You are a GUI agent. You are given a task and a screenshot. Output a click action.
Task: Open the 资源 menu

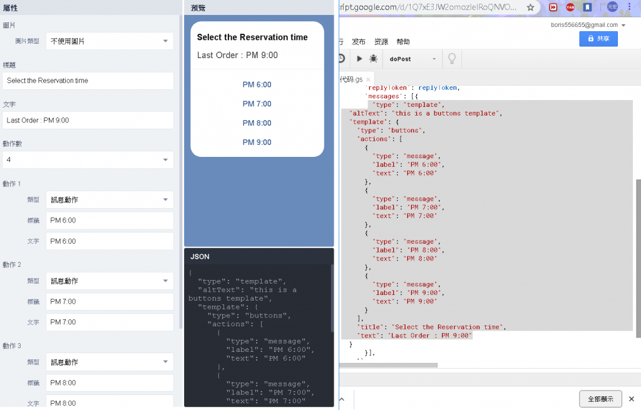[381, 42]
